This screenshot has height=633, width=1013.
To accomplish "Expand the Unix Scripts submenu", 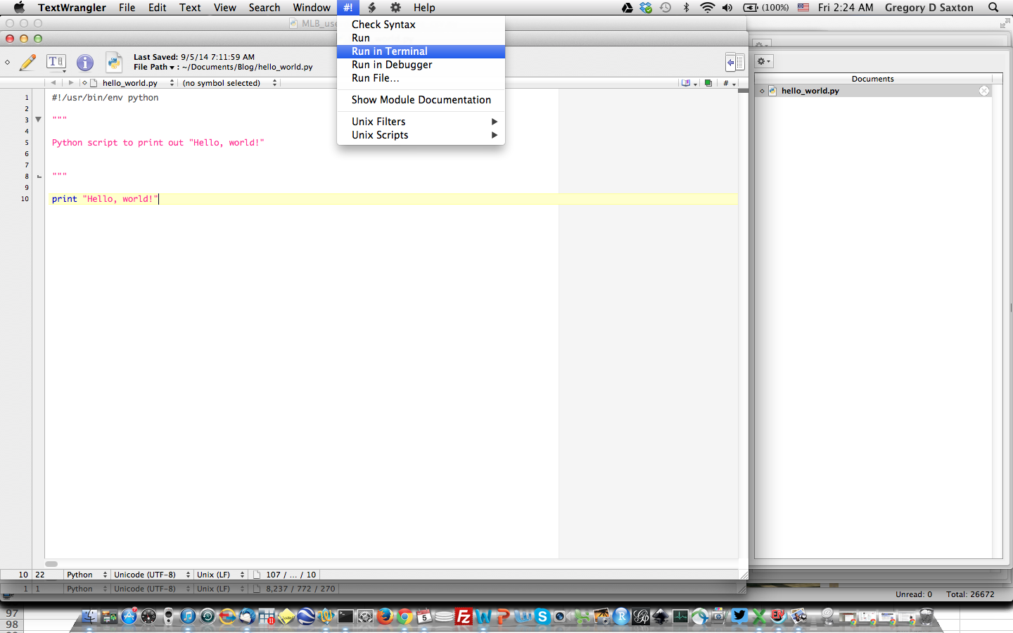I will [421, 135].
